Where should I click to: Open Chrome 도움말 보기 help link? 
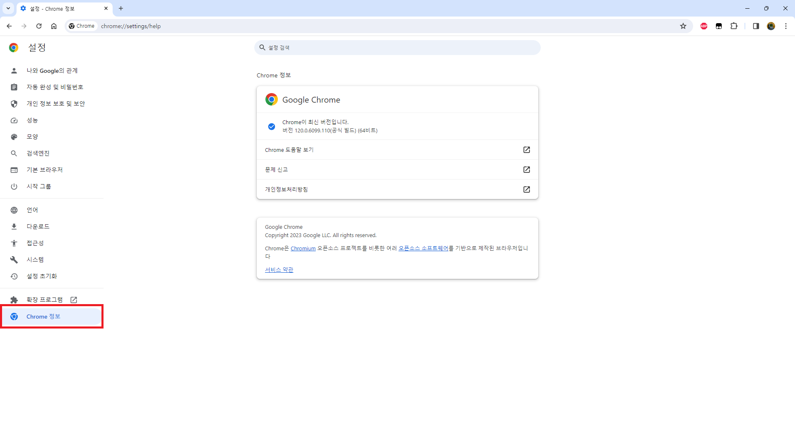(x=397, y=150)
